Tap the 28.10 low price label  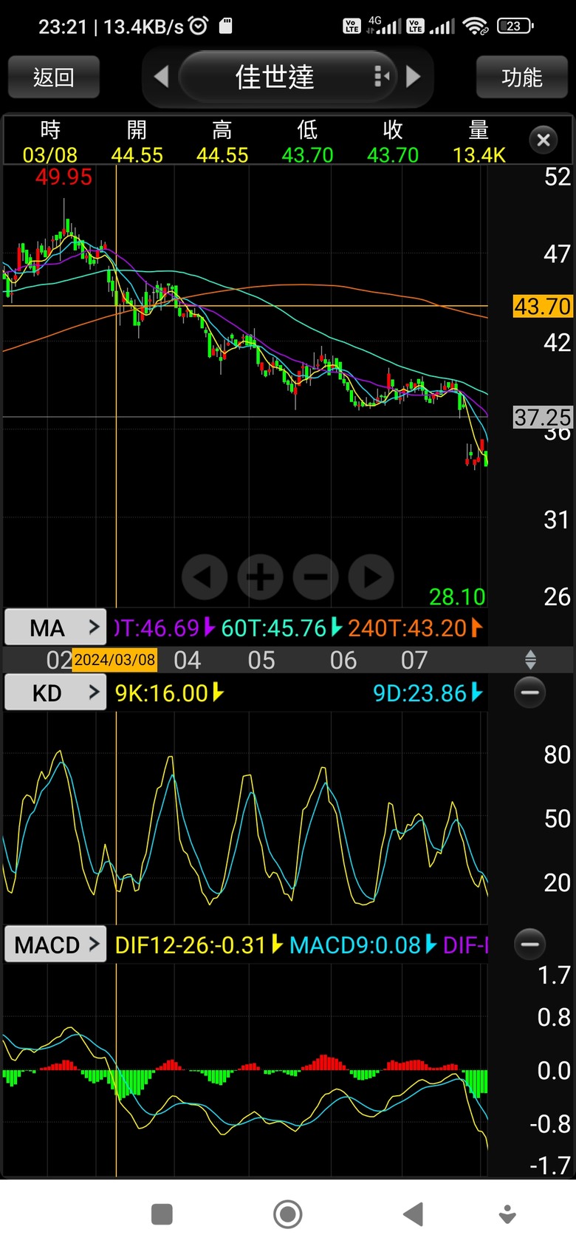(x=457, y=596)
